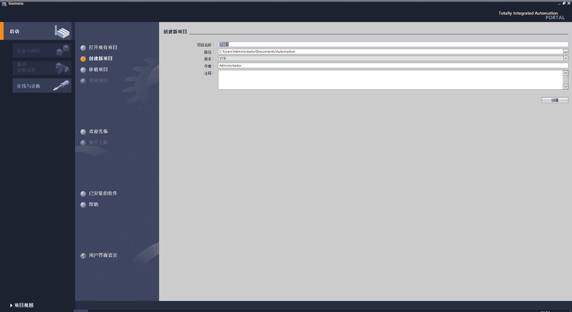Click the screwdriver icon for 在线与诊断
This screenshot has width=572, height=312.
[x=61, y=86]
